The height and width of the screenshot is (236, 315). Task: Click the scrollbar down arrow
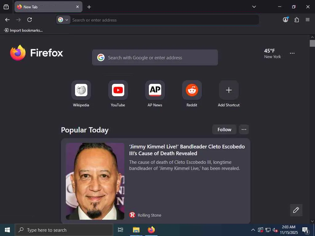tap(312, 221)
